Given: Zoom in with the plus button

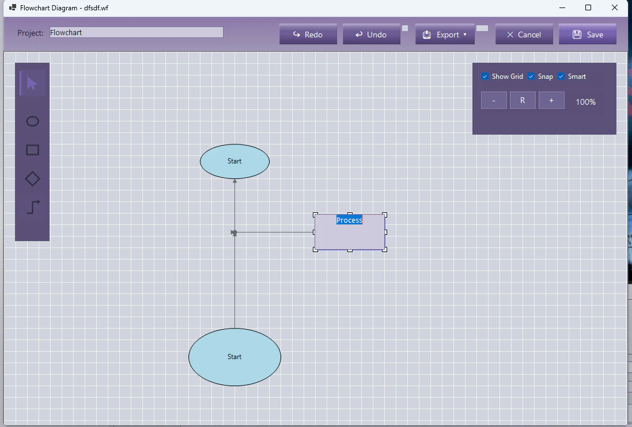Looking at the screenshot, I should [x=551, y=100].
